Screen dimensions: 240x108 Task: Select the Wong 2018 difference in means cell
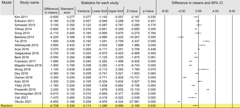54,69
